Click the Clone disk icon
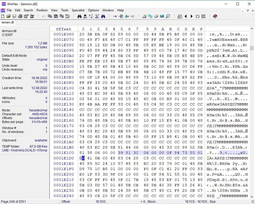Image resolution: width=255 pixels, height=204 pixels. tap(150, 16)
